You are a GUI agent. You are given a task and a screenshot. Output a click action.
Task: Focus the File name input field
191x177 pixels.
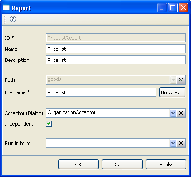tap(101, 92)
